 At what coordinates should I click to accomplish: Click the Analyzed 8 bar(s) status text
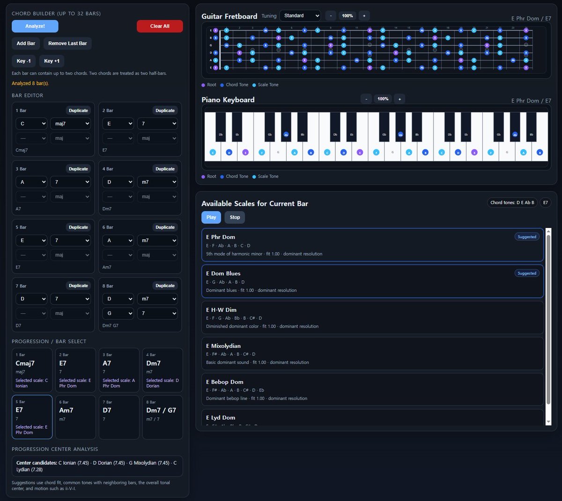(30, 83)
